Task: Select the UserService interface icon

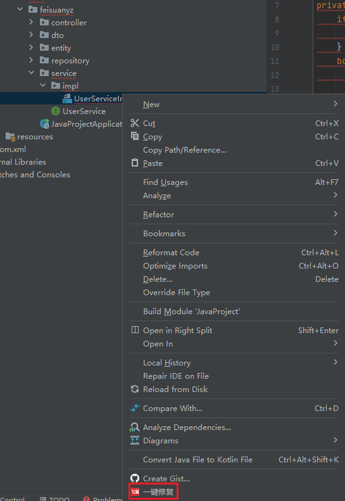Action: (x=56, y=111)
